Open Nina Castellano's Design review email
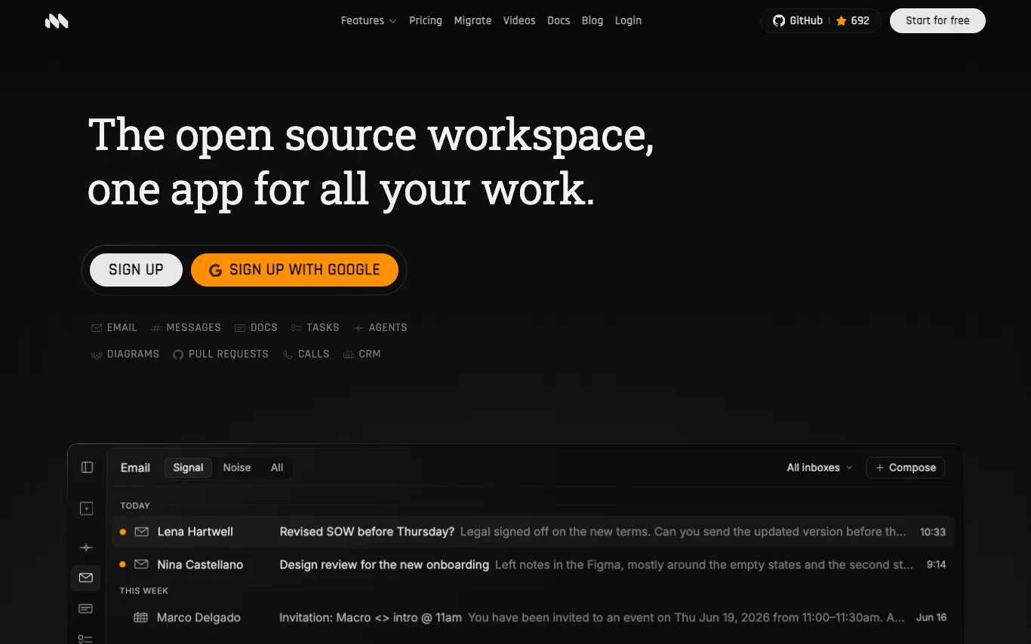The width and height of the screenshot is (1031, 644). tap(533, 565)
